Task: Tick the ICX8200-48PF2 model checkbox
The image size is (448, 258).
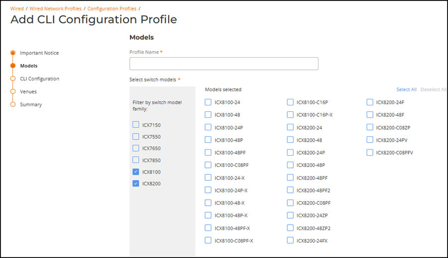Action: 290,190
